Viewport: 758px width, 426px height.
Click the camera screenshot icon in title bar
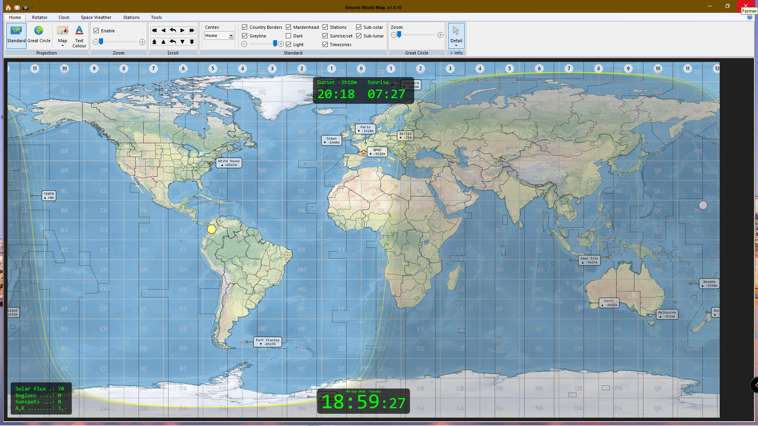point(26,7)
